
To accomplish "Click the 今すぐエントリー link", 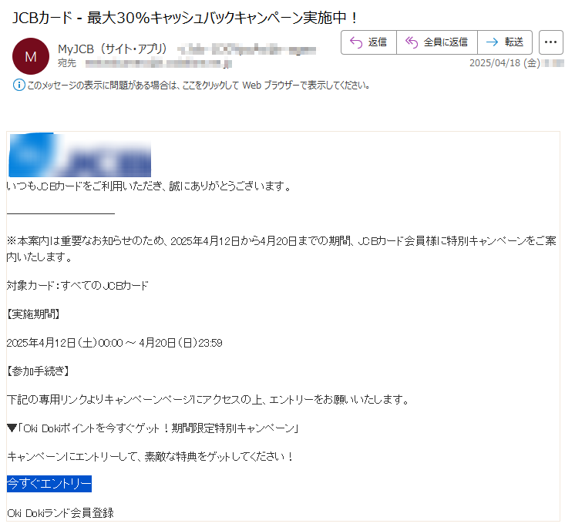I will pos(49,484).
